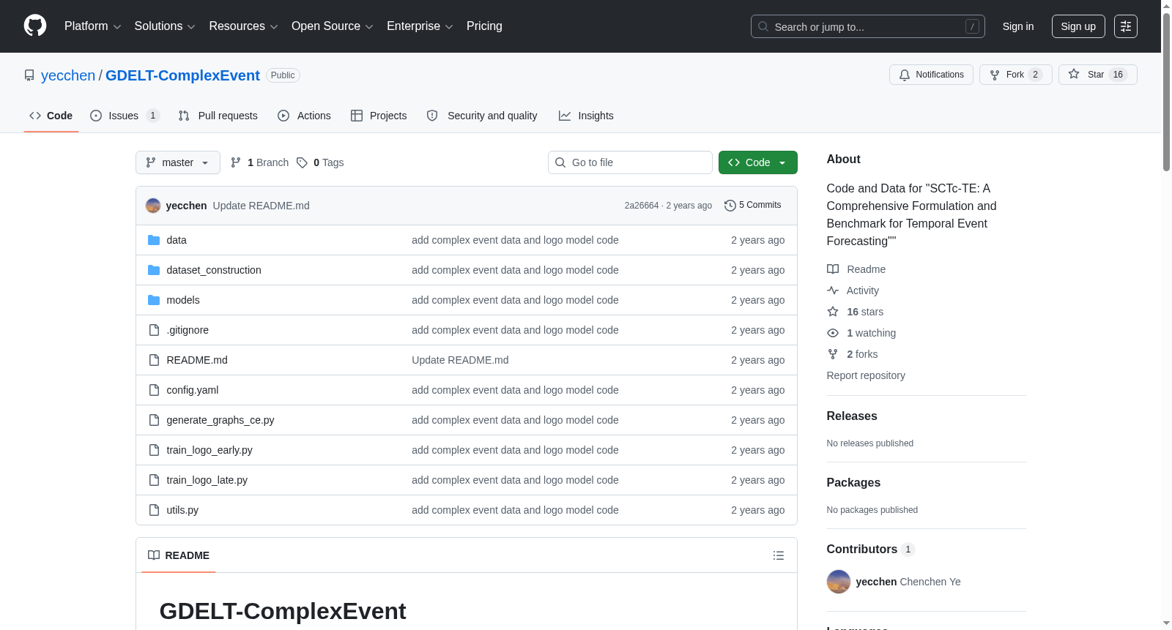Open the Pricing page
The height and width of the screenshot is (630, 1172).
tap(484, 26)
